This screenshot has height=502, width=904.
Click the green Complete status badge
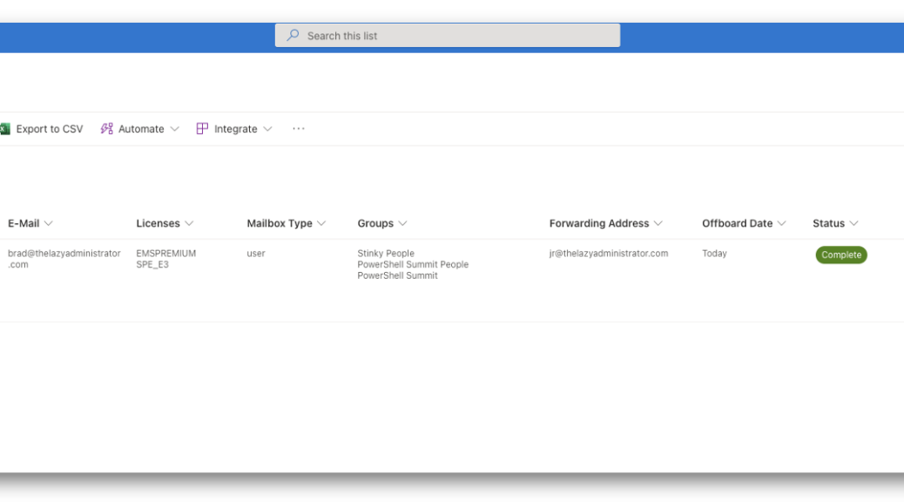tap(841, 254)
